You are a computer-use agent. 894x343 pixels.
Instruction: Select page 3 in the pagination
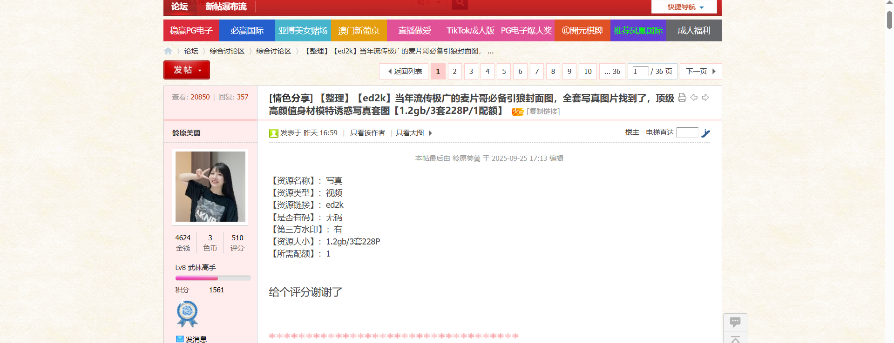tap(471, 72)
